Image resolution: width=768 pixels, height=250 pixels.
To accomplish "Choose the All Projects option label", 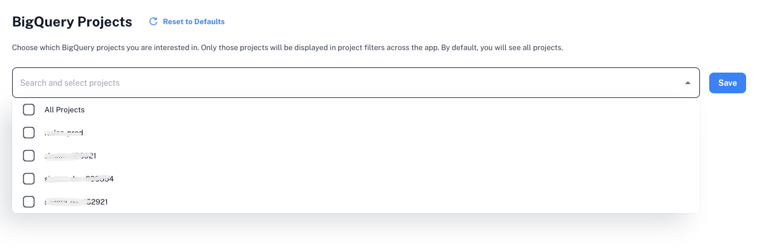I will [x=65, y=109].
